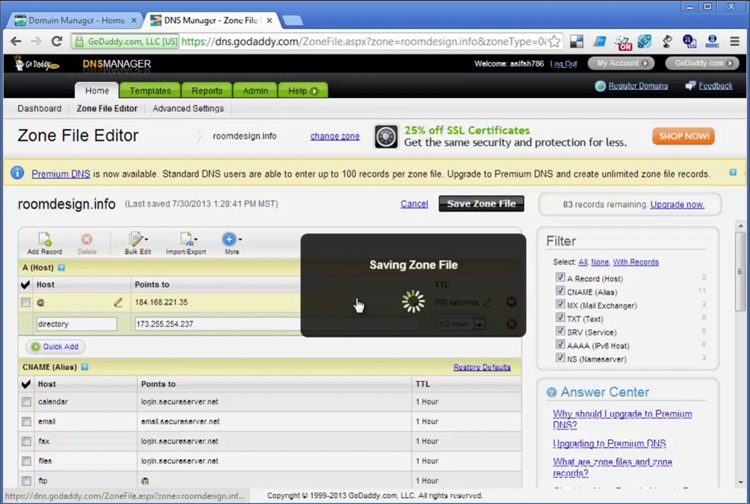Click the Feedback speech bubble icon
Viewport: 750px width, 504px height.
[690, 86]
